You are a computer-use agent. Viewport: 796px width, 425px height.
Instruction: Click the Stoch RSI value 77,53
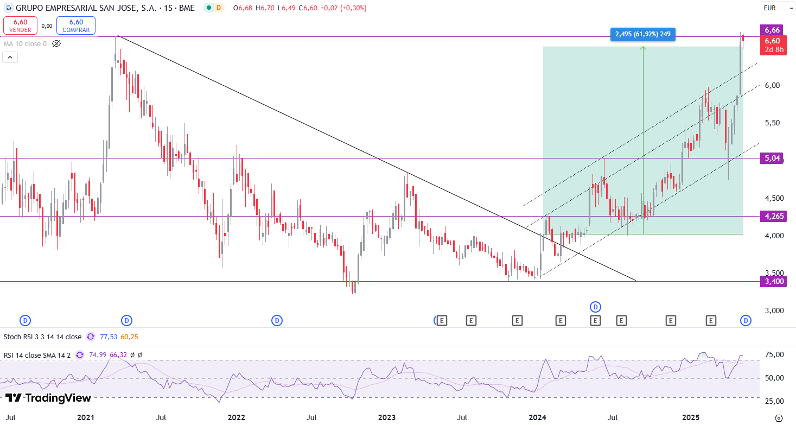pos(109,337)
